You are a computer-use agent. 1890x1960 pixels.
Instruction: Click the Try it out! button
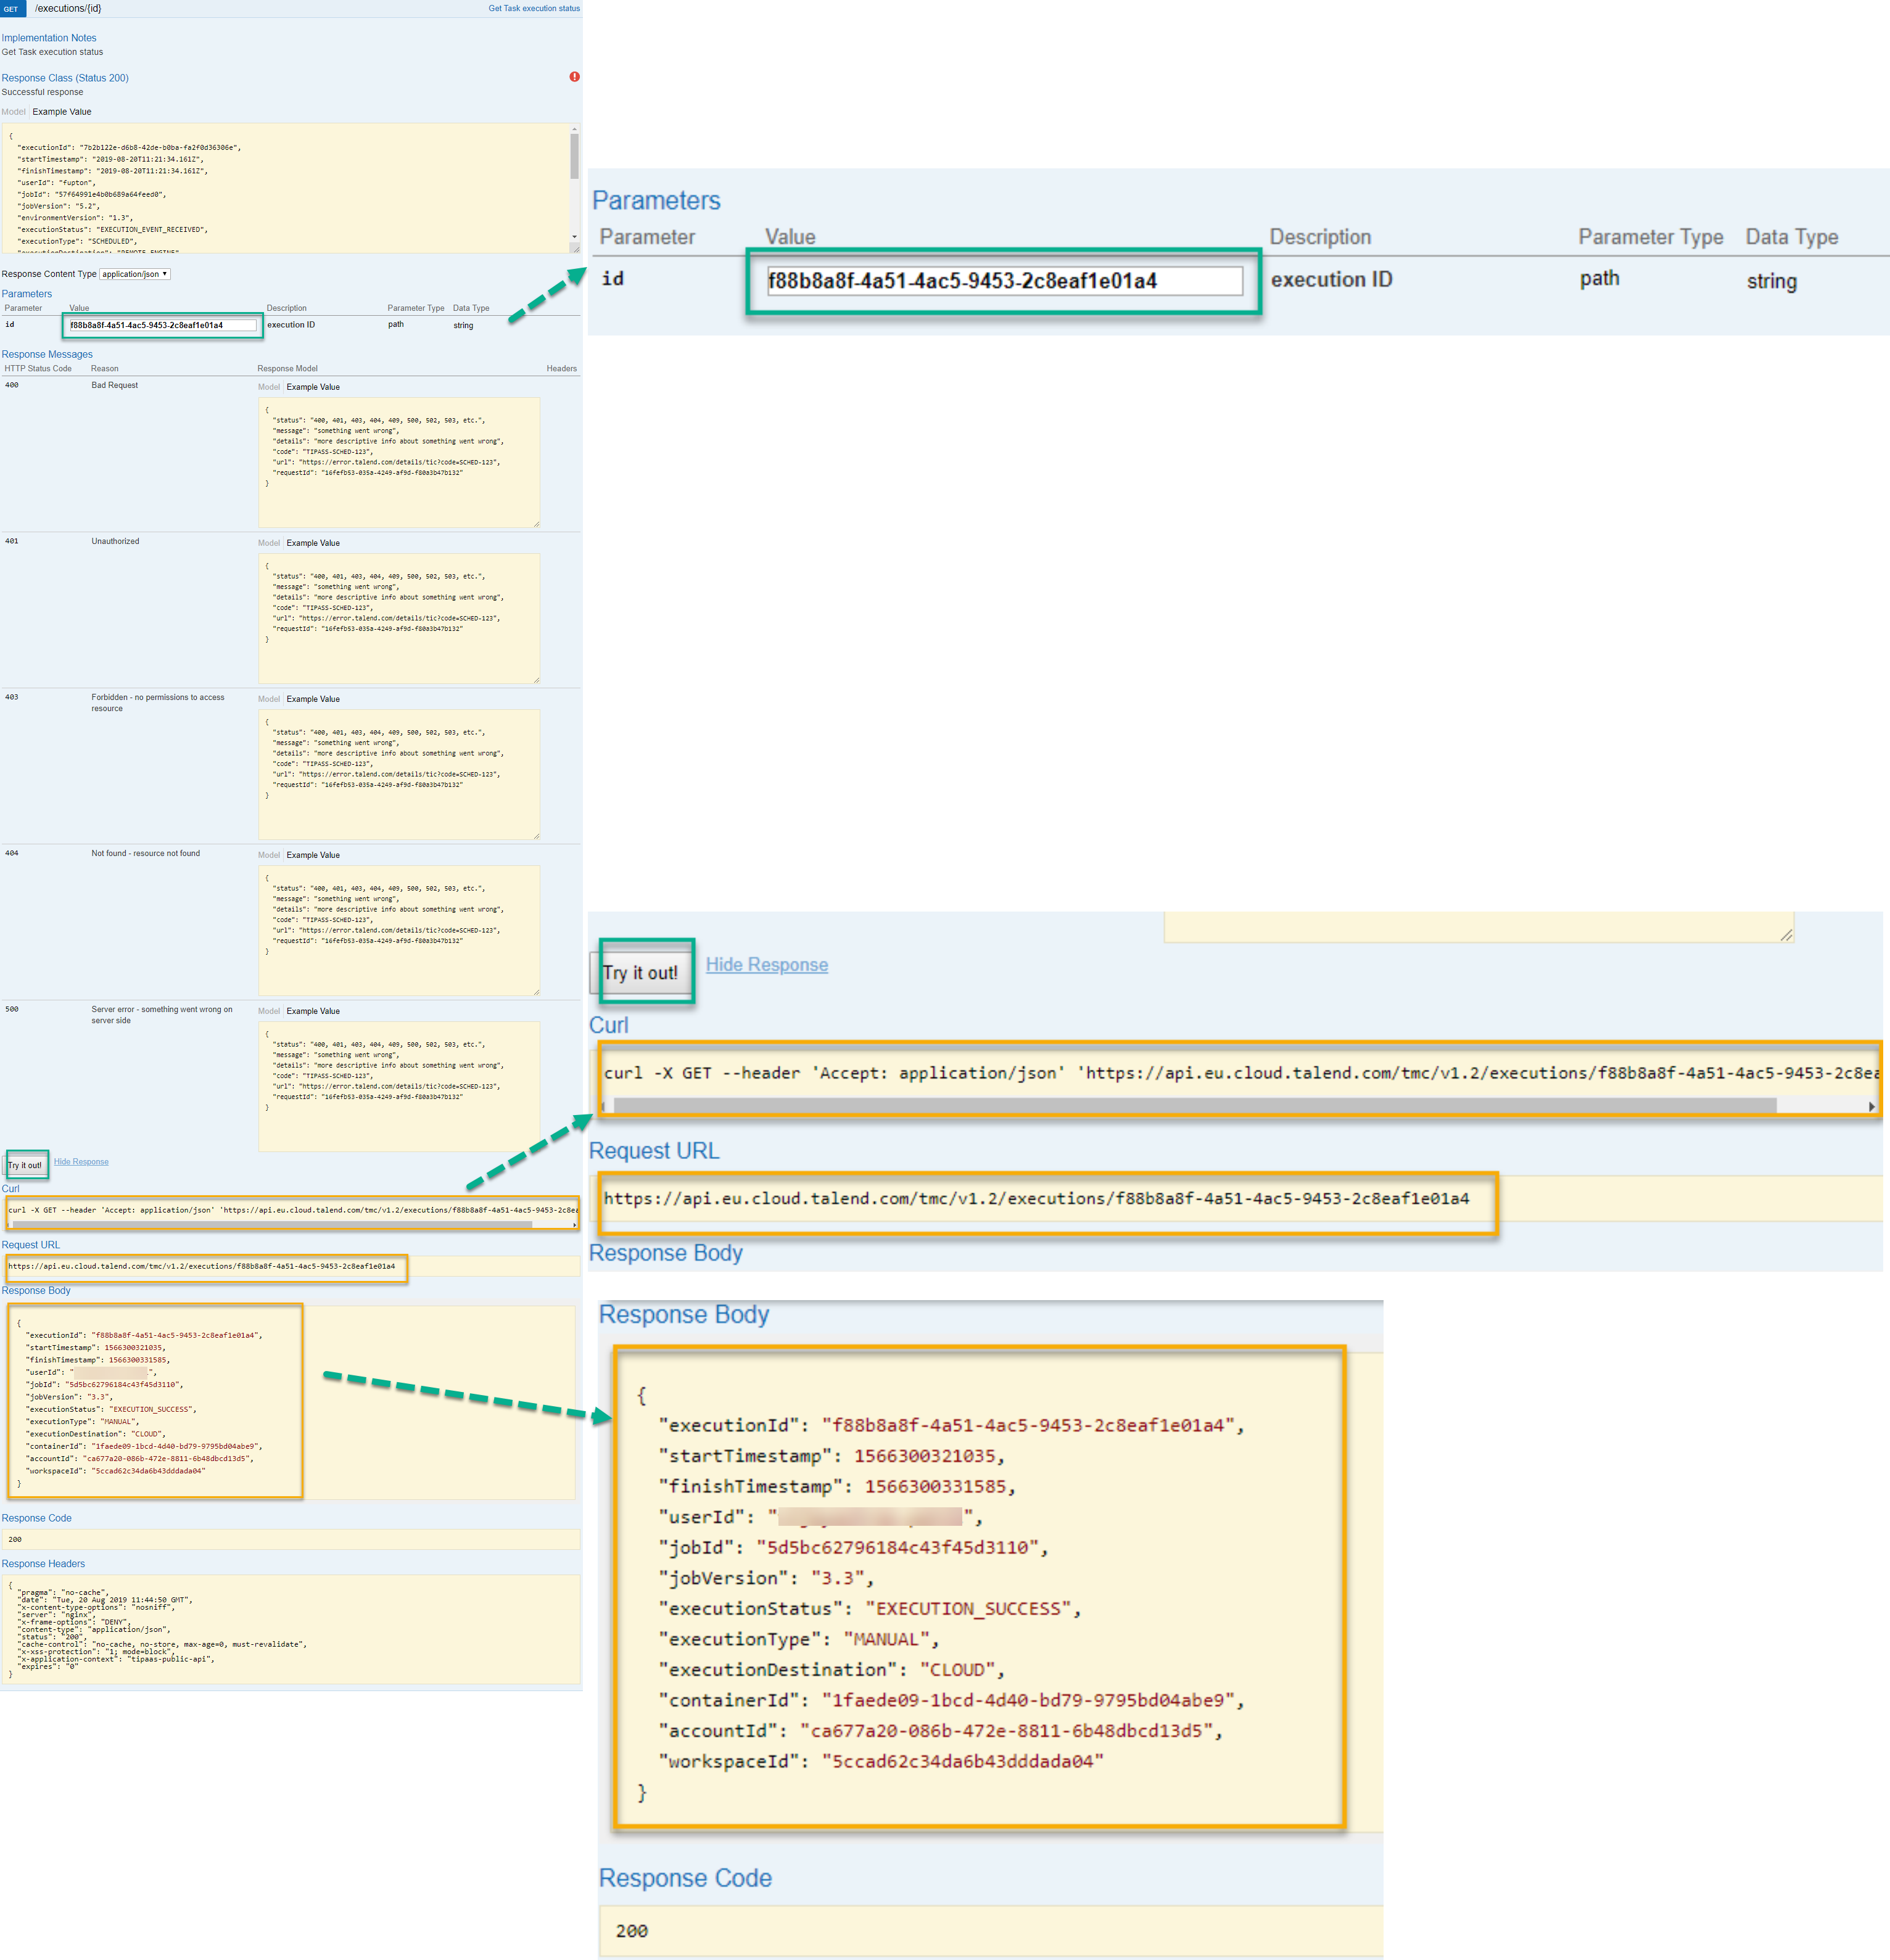(25, 1163)
